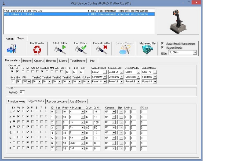Open the Info tab
The image size is (241, 161).
pos(92,61)
